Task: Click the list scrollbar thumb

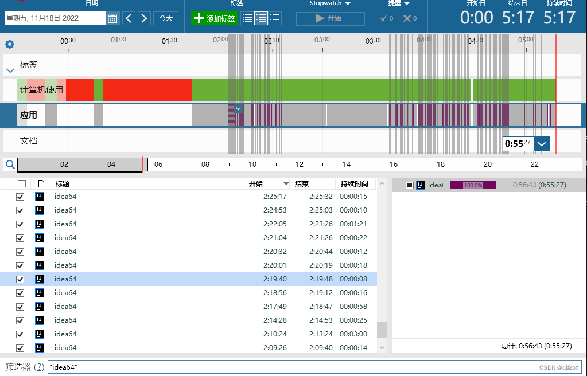Action: click(382, 330)
